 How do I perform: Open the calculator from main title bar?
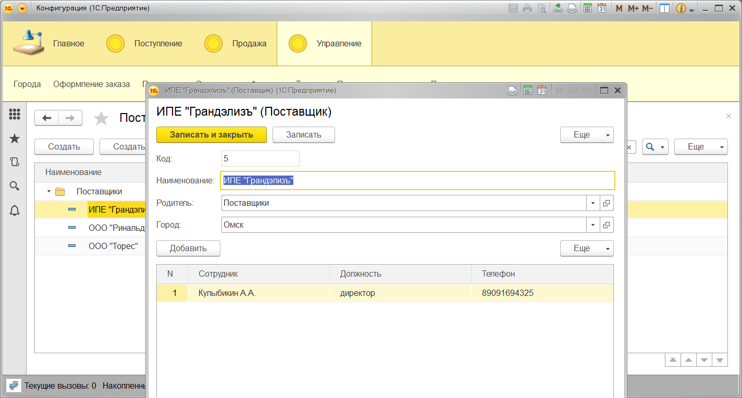pos(587,8)
